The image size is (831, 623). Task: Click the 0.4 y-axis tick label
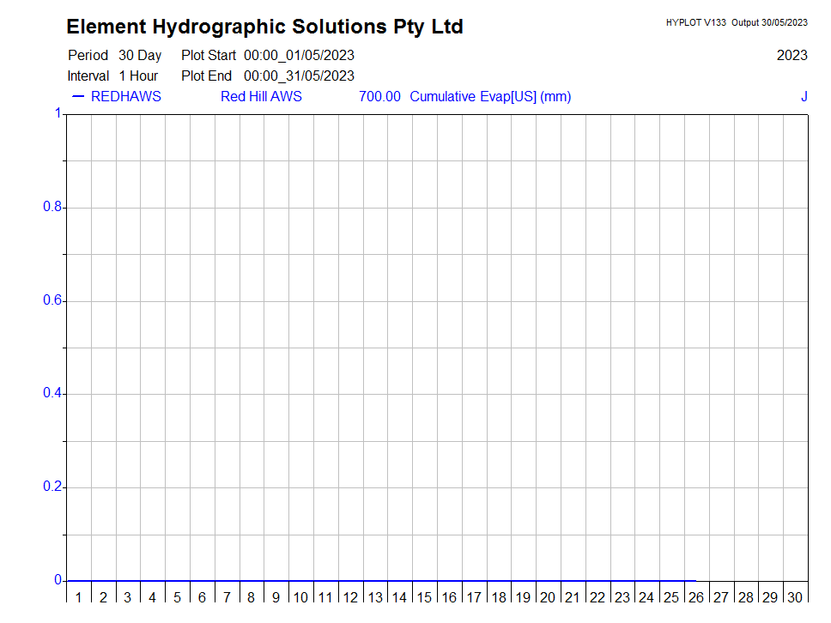click(x=52, y=394)
